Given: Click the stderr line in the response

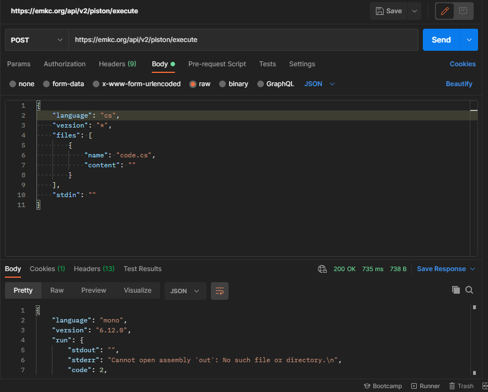Looking at the screenshot, I should pos(205,360).
